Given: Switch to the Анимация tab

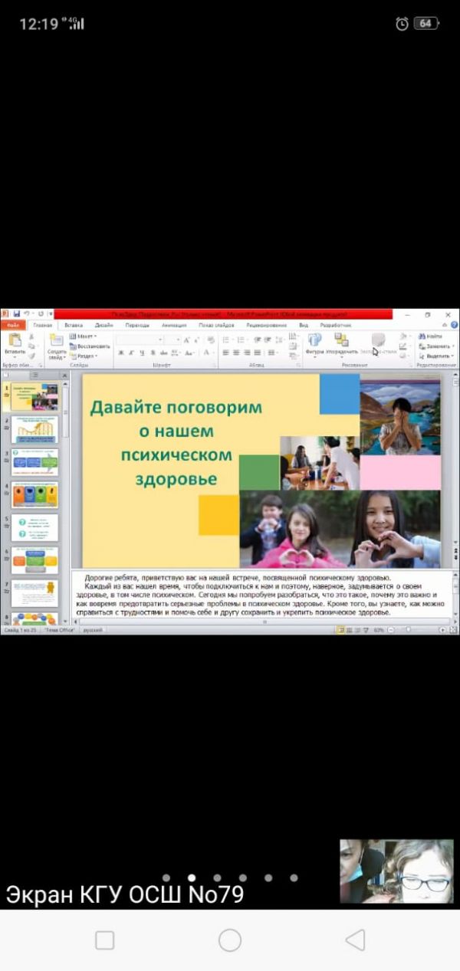Looking at the screenshot, I should coord(174,325).
